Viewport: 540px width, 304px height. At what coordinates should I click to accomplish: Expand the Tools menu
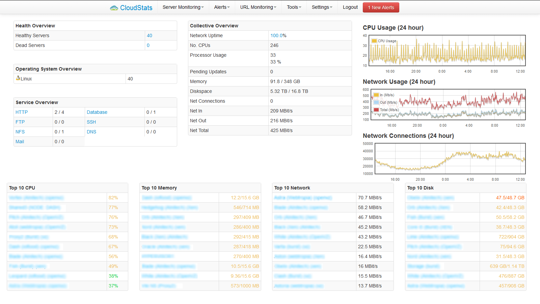294,7
